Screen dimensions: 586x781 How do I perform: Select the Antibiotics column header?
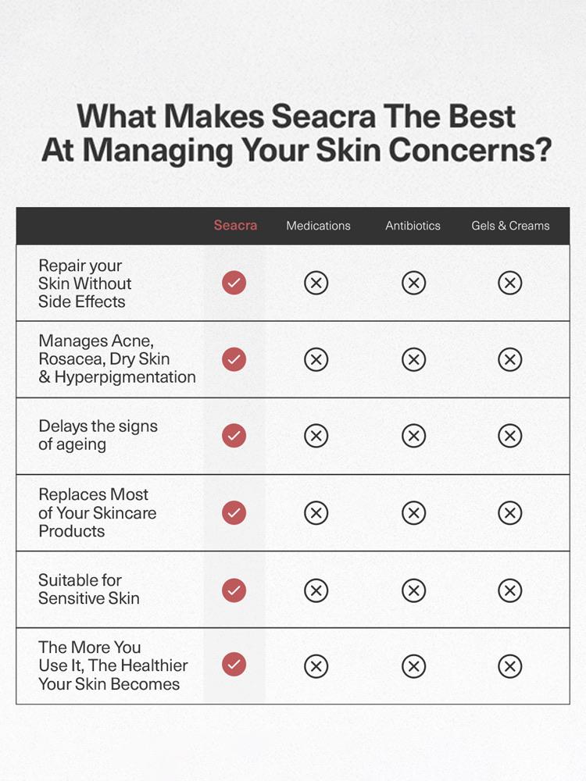[x=413, y=226]
